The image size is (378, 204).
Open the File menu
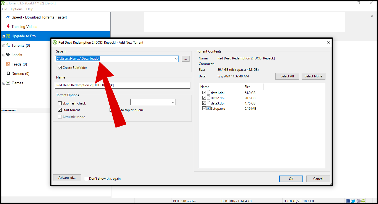[4, 9]
